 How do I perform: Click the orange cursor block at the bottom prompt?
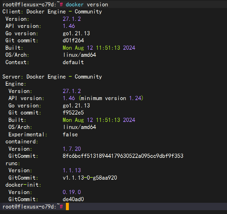[67, 207]
